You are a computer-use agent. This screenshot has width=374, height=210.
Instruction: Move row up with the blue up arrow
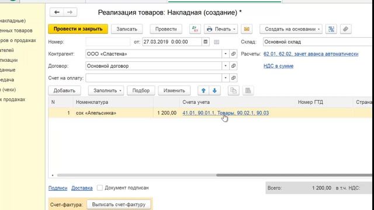click(x=203, y=90)
